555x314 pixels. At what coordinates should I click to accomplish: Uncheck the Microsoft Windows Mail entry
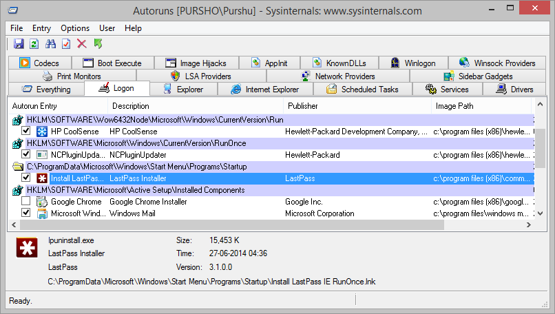point(26,212)
